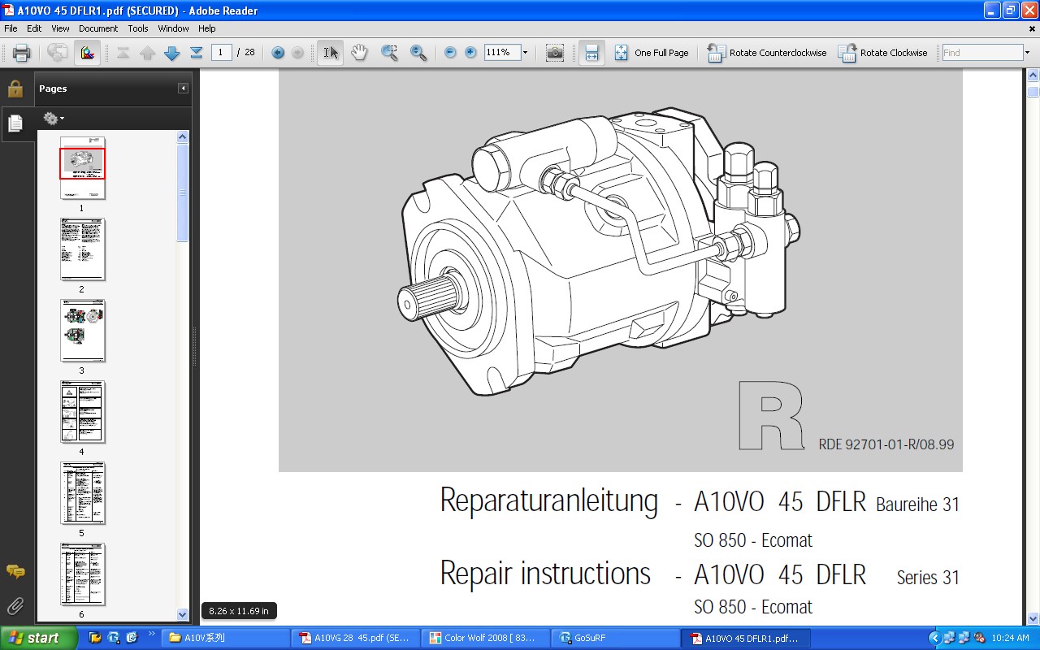Click the 111% zoom value field
1040x650 pixels.
[x=501, y=53]
